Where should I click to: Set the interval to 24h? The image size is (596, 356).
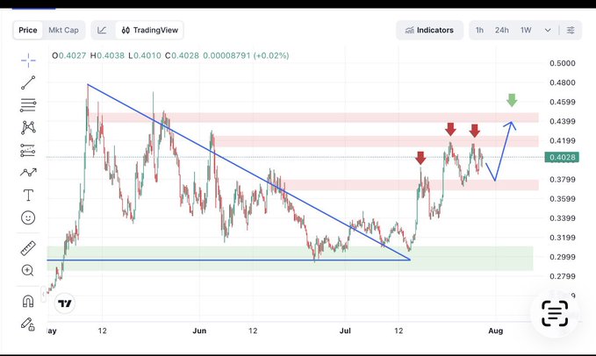tap(502, 30)
